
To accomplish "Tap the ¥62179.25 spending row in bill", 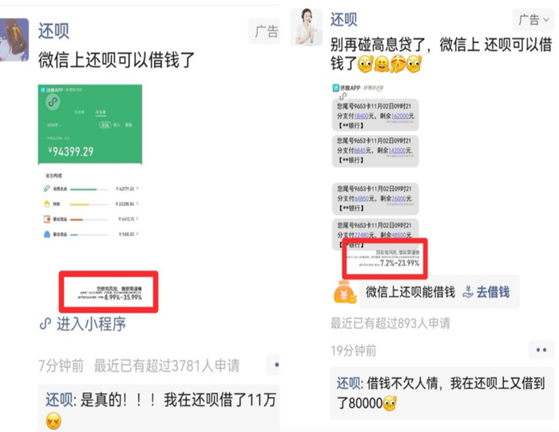I will 91,188.
